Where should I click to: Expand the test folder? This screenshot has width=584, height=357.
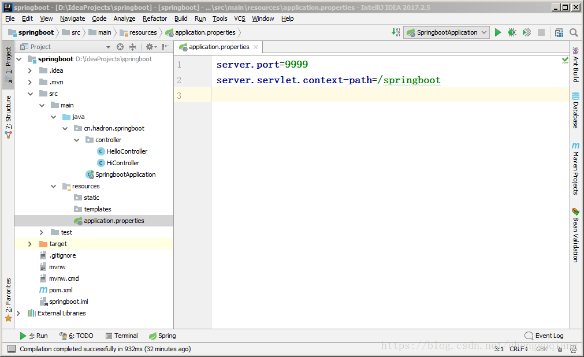[42, 232]
